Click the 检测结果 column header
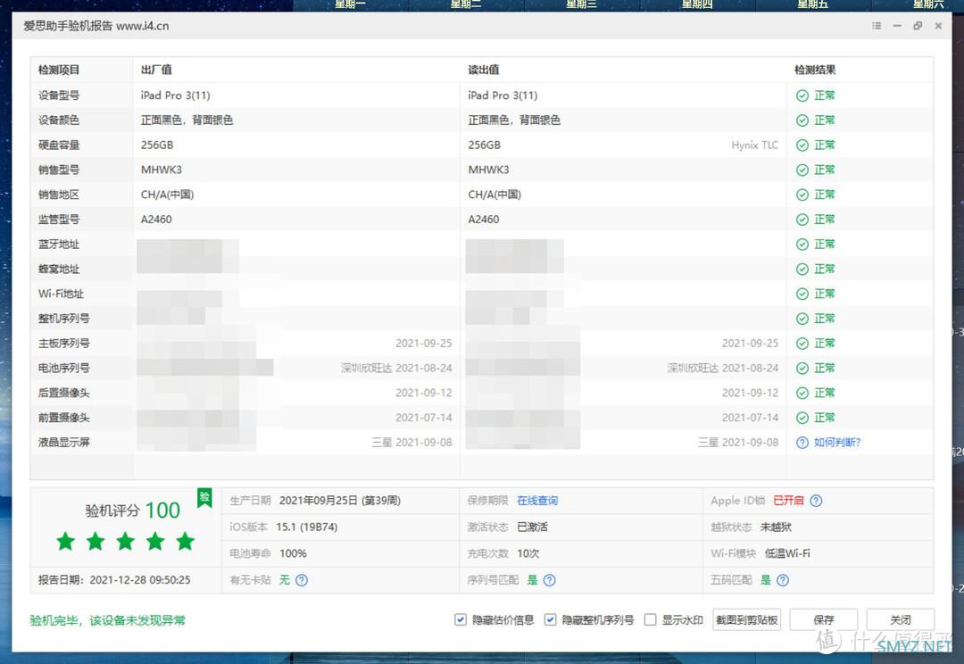The image size is (964, 664). tap(815, 70)
